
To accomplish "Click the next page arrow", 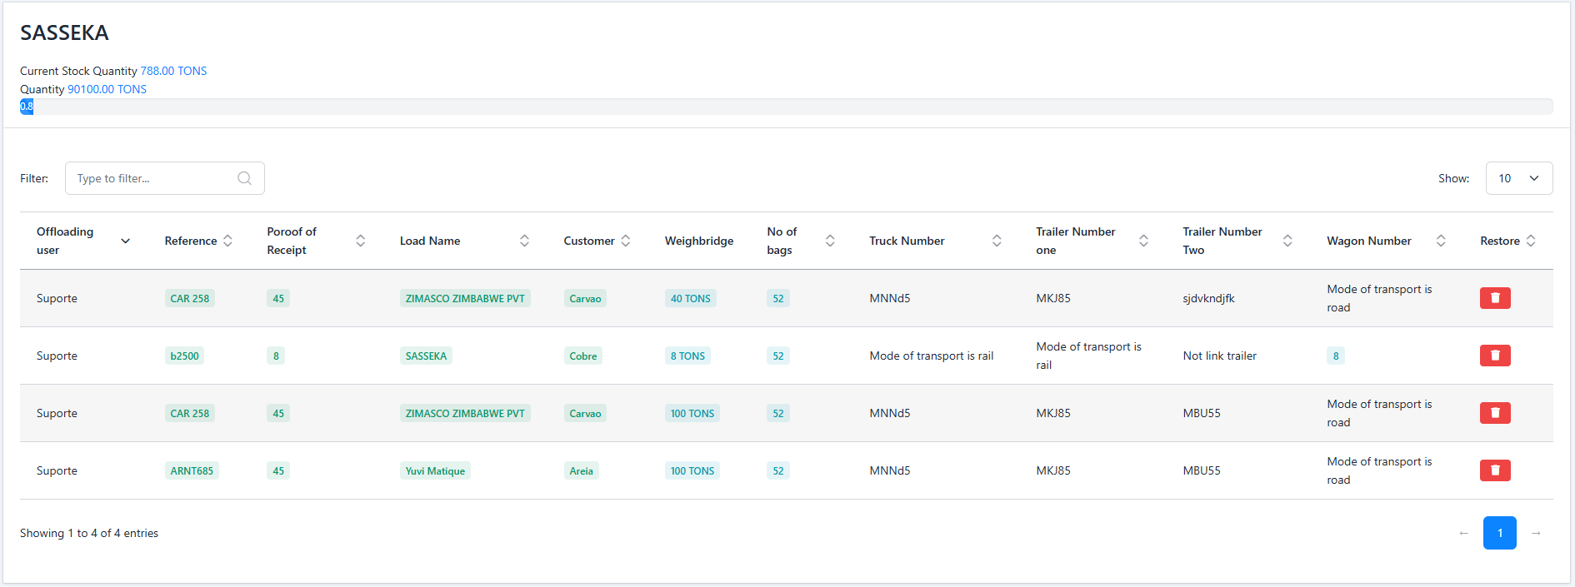I will click(x=1536, y=533).
